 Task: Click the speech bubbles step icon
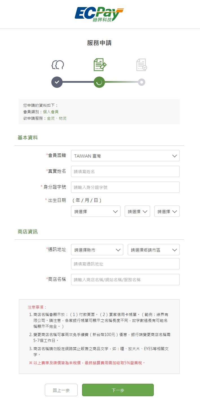[58, 65]
